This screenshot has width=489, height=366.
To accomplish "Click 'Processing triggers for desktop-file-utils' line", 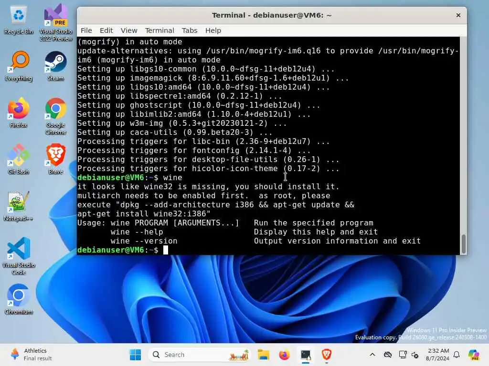I will (208, 159).
